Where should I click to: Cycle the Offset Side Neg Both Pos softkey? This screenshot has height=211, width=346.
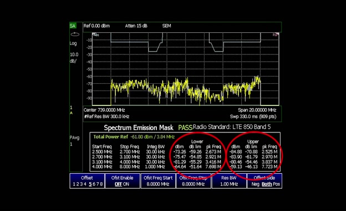point(264,181)
